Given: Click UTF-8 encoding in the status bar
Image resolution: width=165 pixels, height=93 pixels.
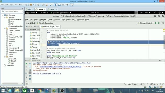Looking at the screenshot, I should 153,84.
